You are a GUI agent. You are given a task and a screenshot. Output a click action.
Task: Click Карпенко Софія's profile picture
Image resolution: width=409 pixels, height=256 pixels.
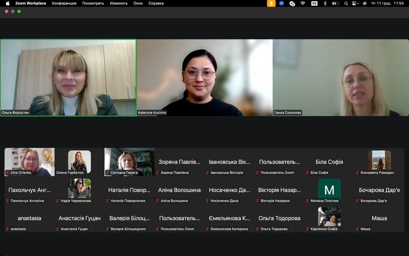pyautogui.click(x=329, y=216)
